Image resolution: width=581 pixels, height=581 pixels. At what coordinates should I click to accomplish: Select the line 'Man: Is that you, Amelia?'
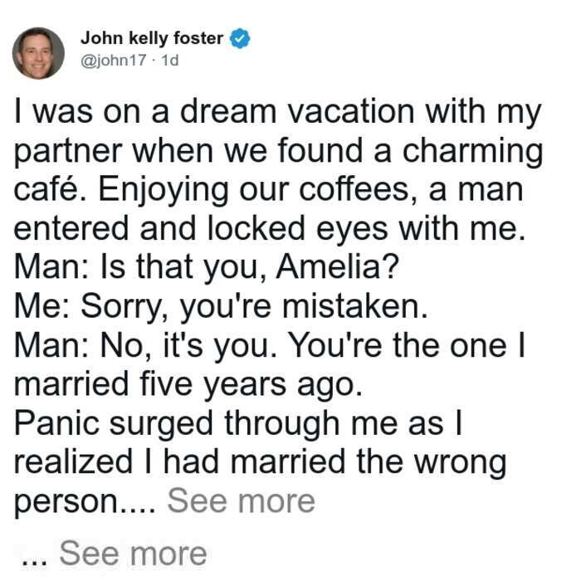[x=207, y=267]
